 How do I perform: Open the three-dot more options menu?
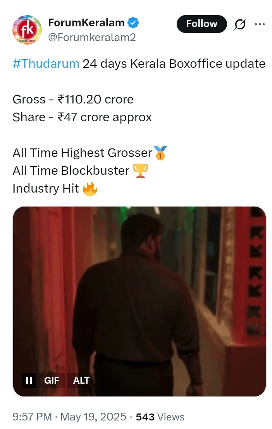260,24
